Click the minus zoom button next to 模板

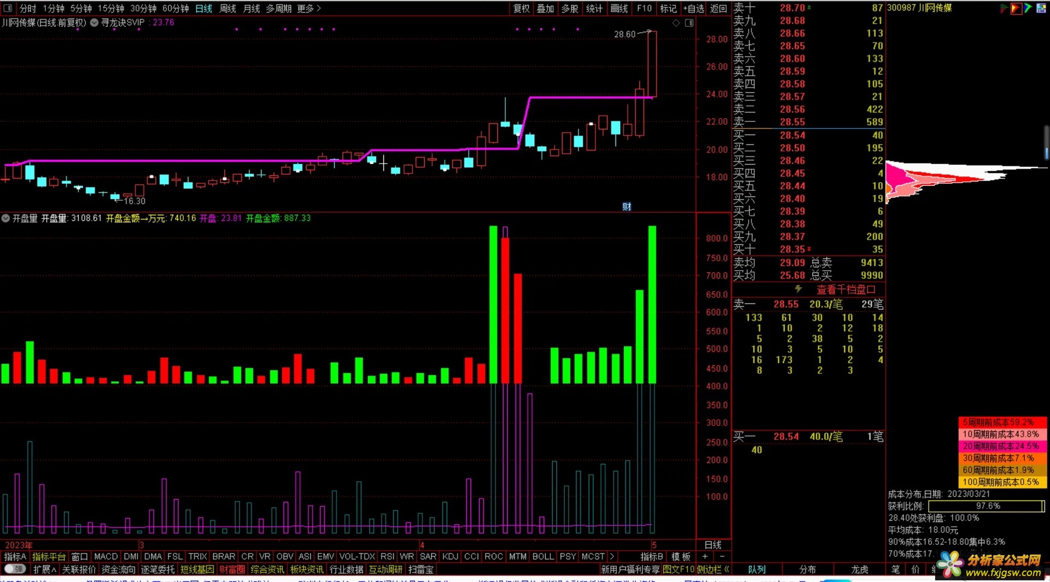point(722,556)
